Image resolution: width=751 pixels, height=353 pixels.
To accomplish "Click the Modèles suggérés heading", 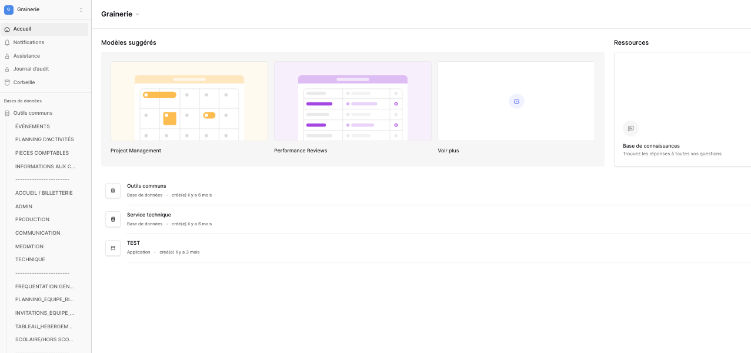I will click(129, 42).
